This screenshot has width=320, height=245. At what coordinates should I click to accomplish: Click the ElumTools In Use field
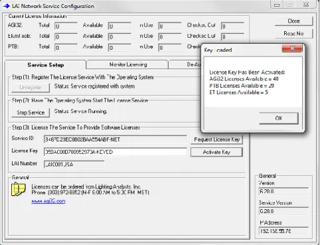(x=170, y=37)
